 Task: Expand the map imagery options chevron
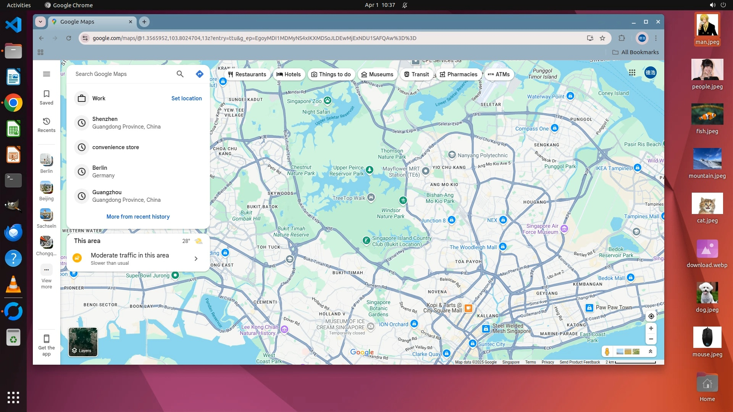[651, 351]
